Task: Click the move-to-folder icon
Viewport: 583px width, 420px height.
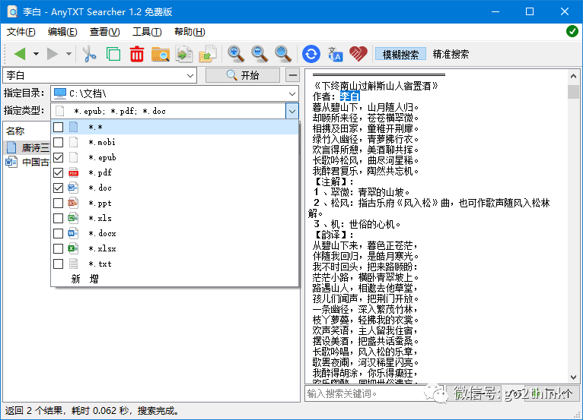Action: [208, 54]
